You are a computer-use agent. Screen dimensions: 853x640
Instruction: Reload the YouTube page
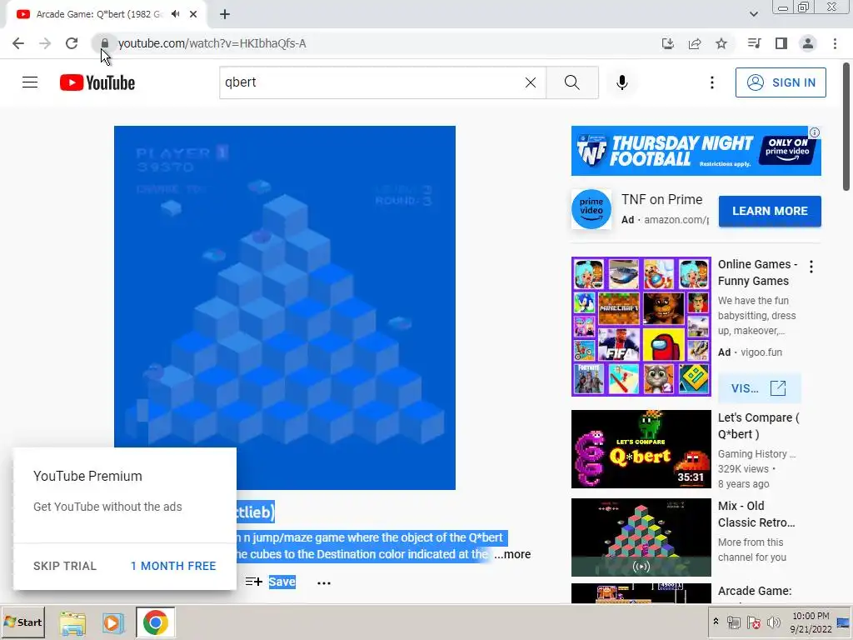point(72,43)
